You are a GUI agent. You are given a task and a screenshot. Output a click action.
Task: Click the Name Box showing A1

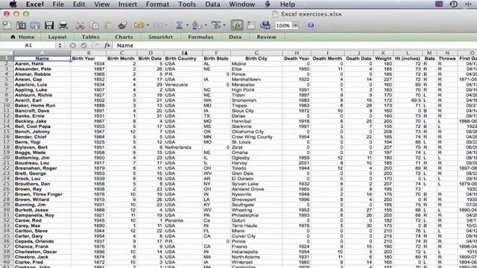click(x=28, y=45)
